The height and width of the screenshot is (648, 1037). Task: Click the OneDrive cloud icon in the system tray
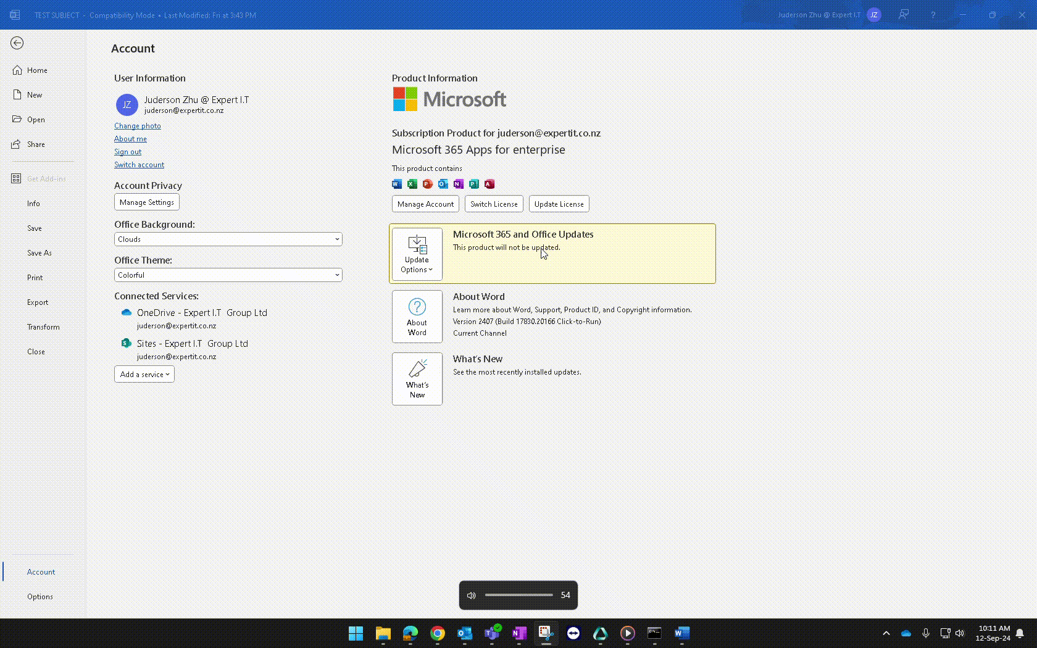point(906,633)
